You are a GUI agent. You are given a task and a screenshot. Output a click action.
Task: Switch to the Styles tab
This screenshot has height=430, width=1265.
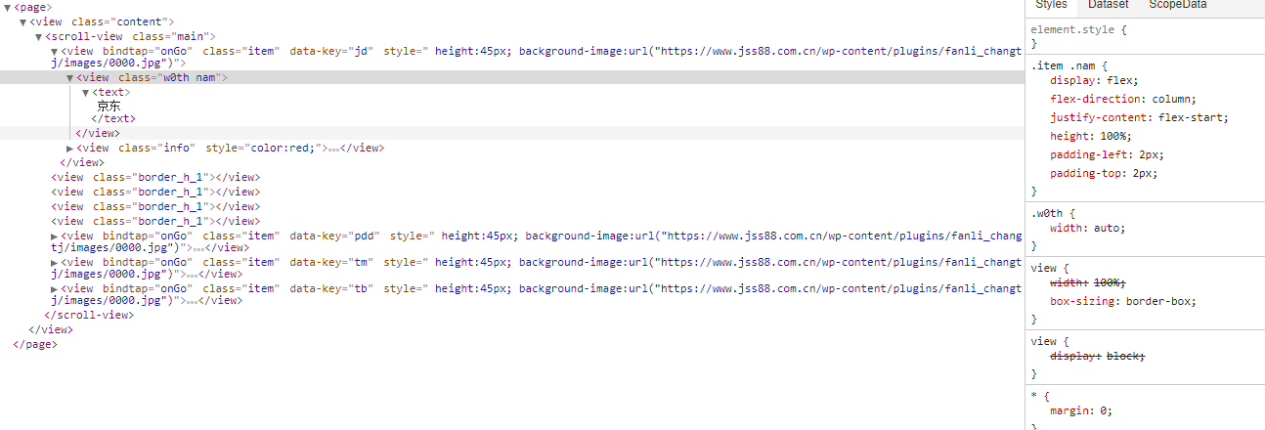tap(1051, 5)
